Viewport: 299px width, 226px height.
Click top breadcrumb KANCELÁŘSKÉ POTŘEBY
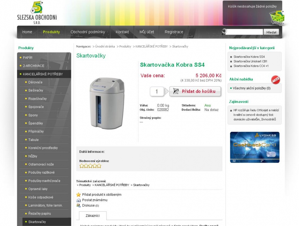click(x=151, y=46)
